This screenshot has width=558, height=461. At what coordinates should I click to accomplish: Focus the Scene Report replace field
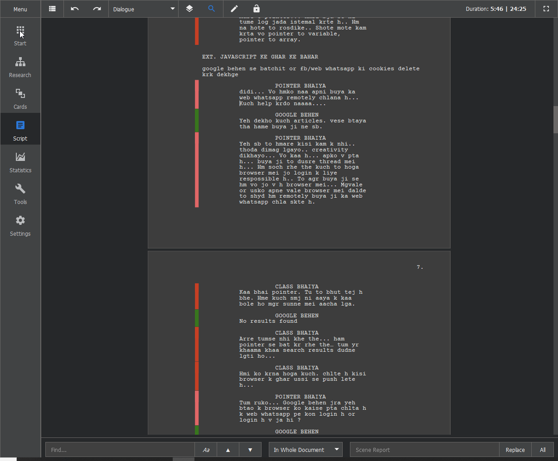pos(425,450)
